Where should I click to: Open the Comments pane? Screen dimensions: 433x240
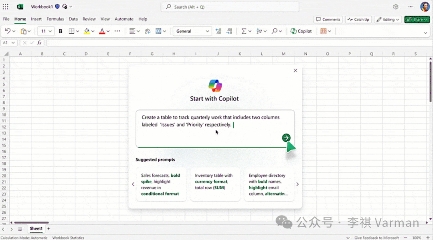(x=328, y=19)
